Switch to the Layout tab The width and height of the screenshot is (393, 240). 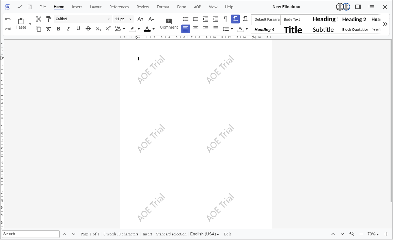[96, 7]
